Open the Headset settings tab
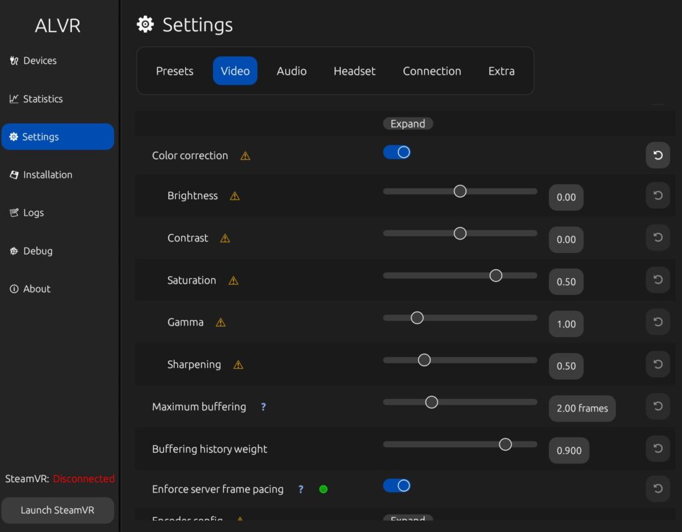 354,71
